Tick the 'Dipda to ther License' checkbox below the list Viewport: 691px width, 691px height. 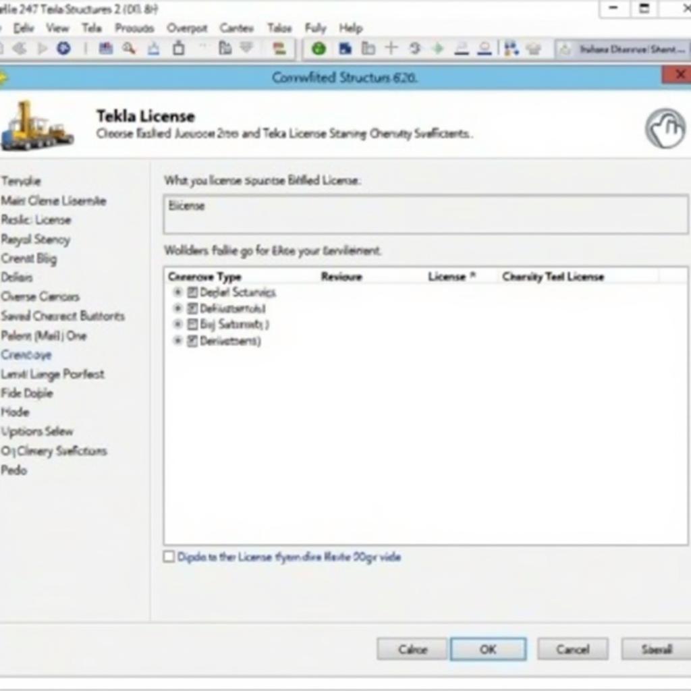click(x=169, y=557)
